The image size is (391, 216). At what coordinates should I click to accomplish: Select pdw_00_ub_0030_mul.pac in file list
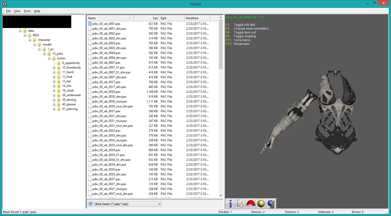click(110, 101)
